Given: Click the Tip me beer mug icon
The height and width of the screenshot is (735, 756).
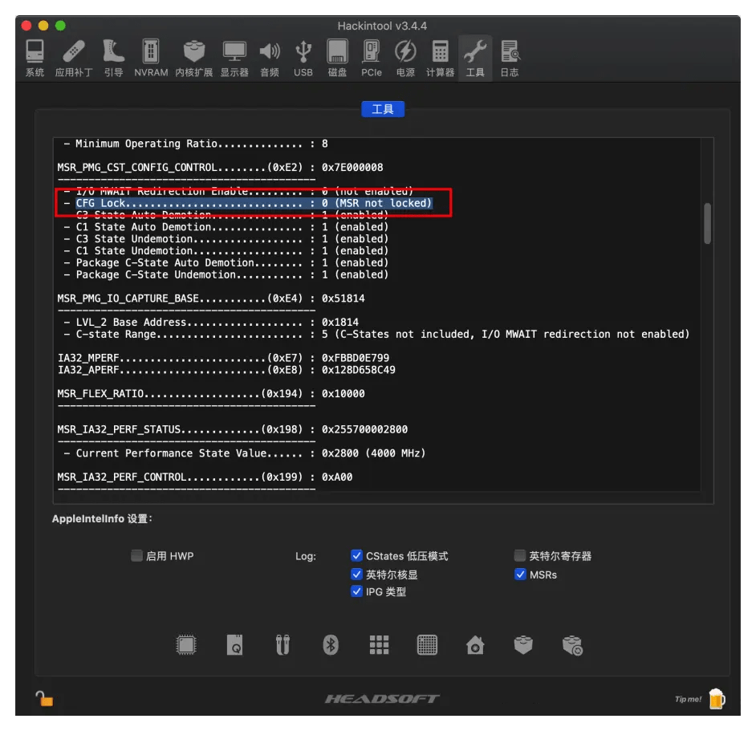Looking at the screenshot, I should 717,698.
